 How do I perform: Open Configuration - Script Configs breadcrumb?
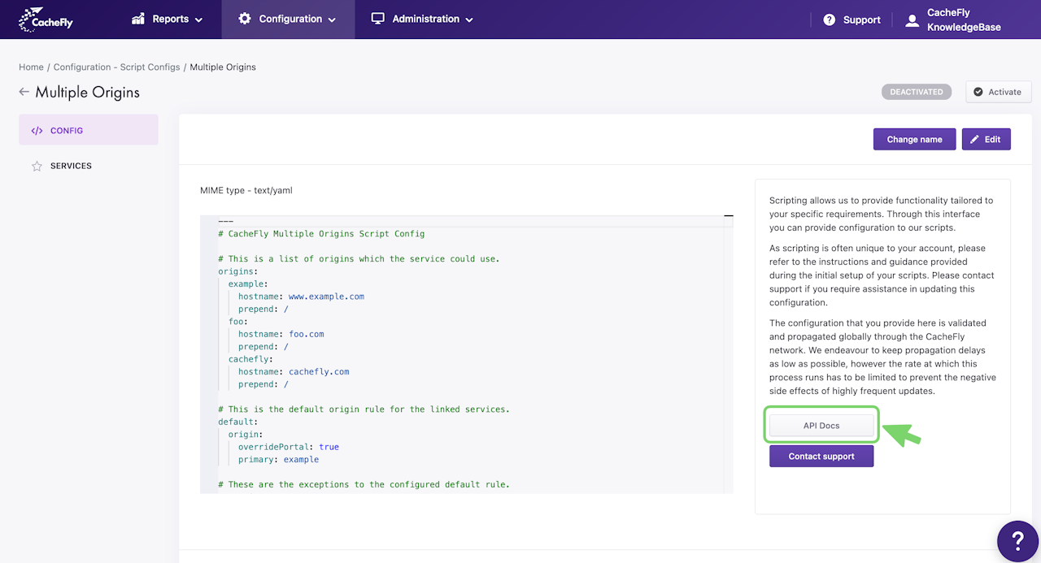pos(116,67)
